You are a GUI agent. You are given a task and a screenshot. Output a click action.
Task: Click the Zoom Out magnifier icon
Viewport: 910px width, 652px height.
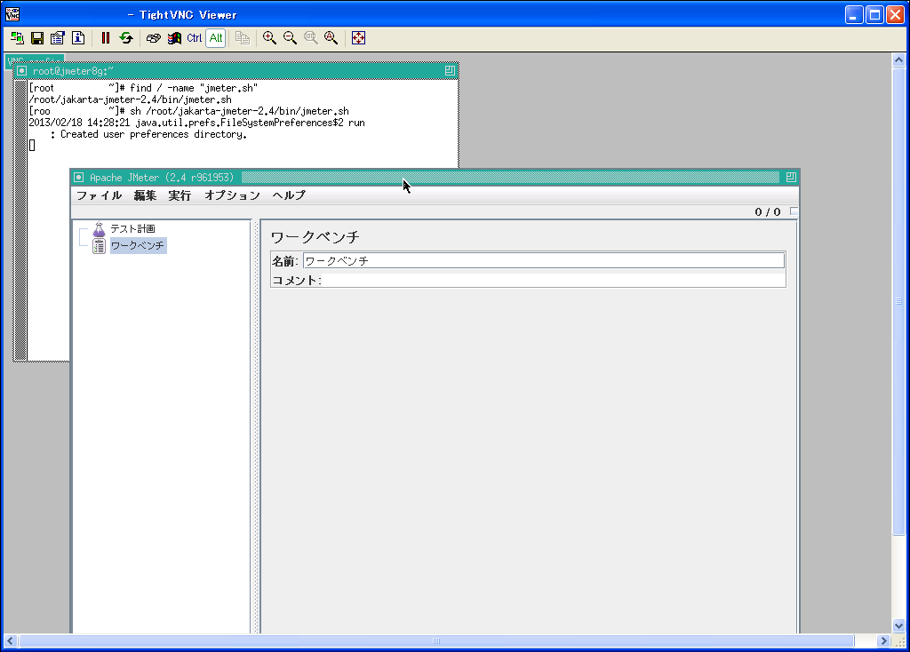click(x=290, y=38)
